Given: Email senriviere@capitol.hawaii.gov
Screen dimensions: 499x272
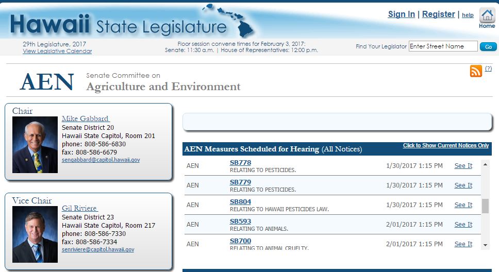Looking at the screenshot, I should [x=98, y=249].
